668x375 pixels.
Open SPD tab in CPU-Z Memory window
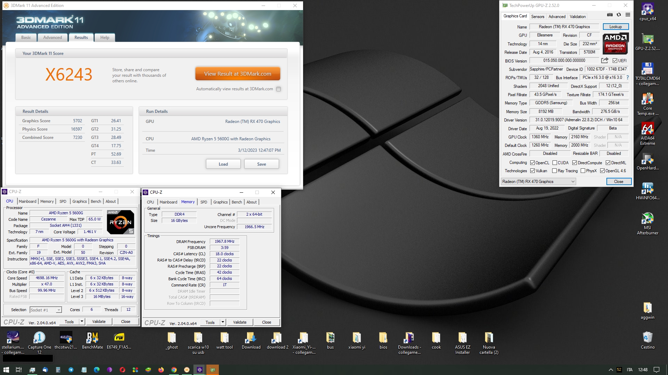coord(204,202)
